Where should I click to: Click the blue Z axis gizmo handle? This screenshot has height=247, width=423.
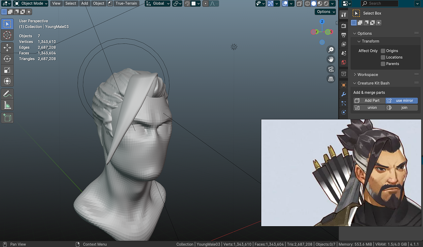(x=322, y=22)
